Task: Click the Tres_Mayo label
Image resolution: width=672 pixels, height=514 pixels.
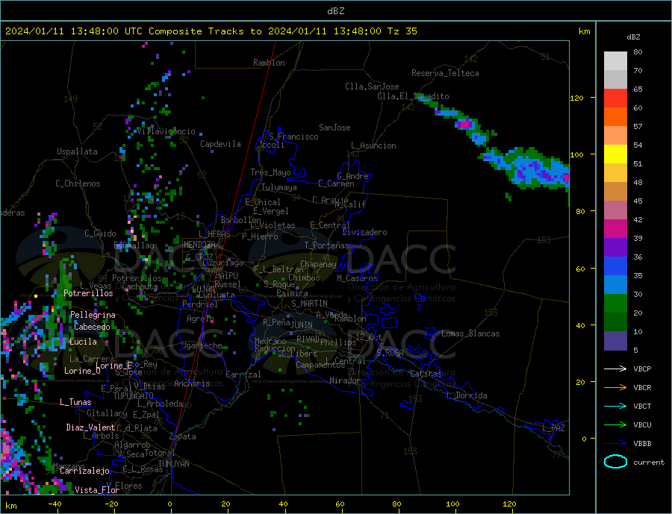Action: click(270, 172)
